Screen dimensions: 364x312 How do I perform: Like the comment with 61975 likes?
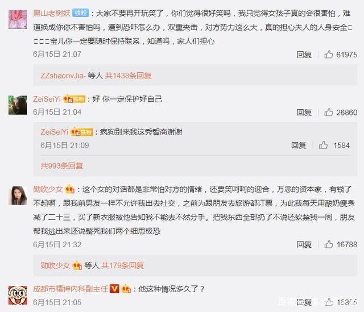[x=329, y=55]
